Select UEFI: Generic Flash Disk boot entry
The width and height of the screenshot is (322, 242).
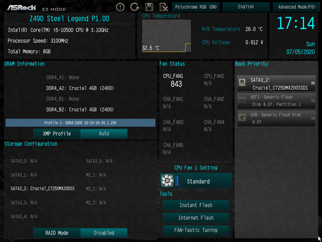point(276,101)
